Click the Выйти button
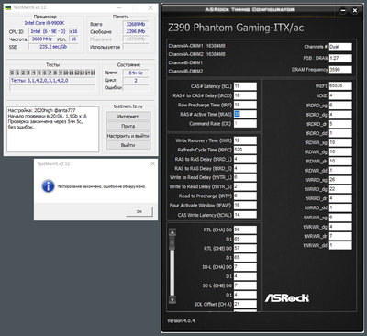The width and height of the screenshot is (367, 336). 128,145
